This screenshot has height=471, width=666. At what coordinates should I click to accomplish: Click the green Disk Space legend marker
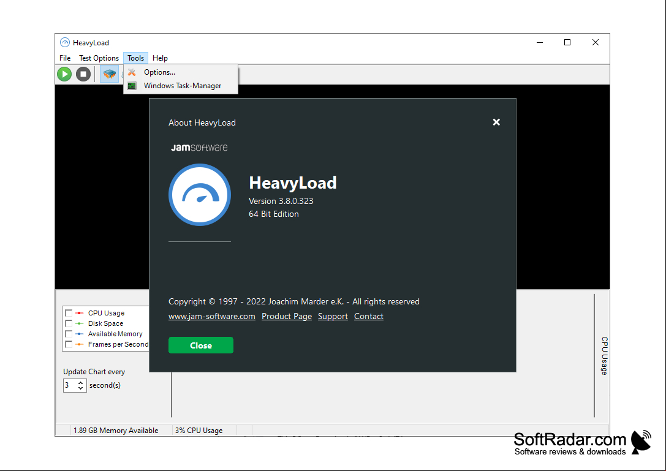(x=80, y=323)
